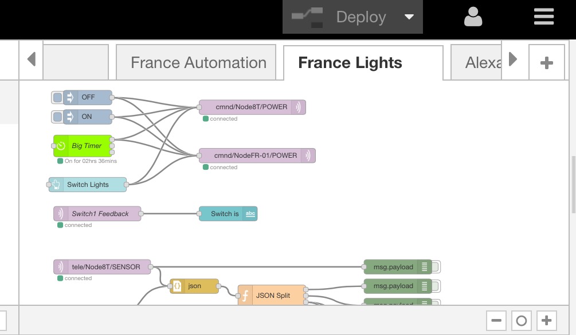Screen dimensions: 576x335
Task: Select the tele/Node8T/SENSOR node
Action: pyautogui.click(x=102, y=267)
